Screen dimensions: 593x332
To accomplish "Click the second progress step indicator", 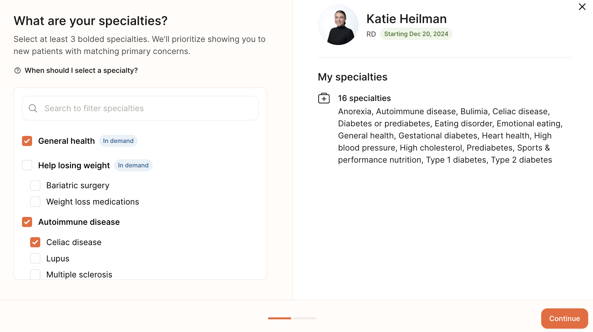I will pos(305,318).
